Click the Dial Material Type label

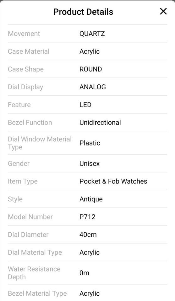coord(35,252)
